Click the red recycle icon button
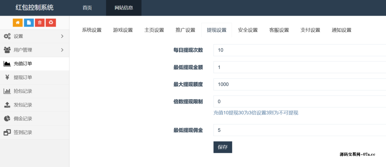Screen dimensions: 386x167 [x=51, y=23]
